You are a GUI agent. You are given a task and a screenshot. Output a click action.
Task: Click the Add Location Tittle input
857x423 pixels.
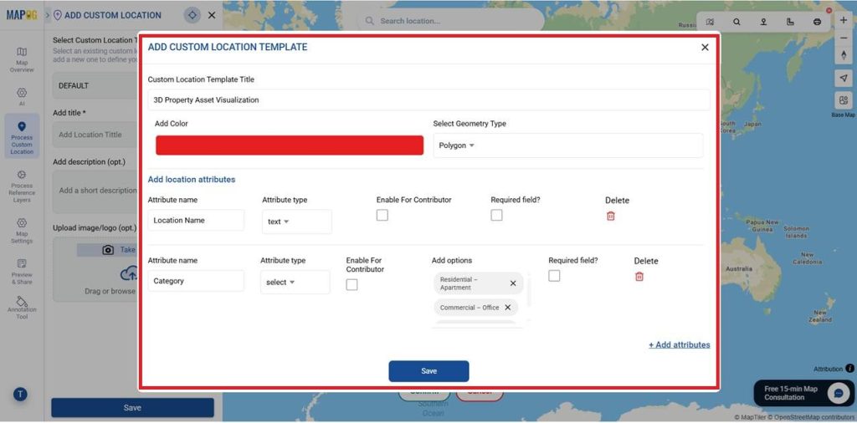95,135
